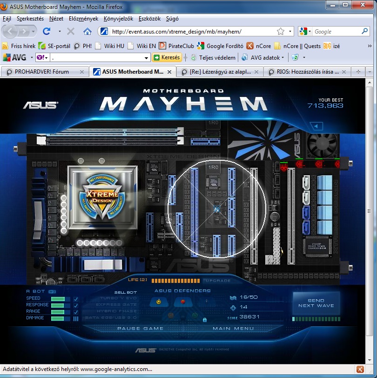The image size is (377, 378).
Task: Open the AVG logo in toolbar
Action: click(14, 57)
